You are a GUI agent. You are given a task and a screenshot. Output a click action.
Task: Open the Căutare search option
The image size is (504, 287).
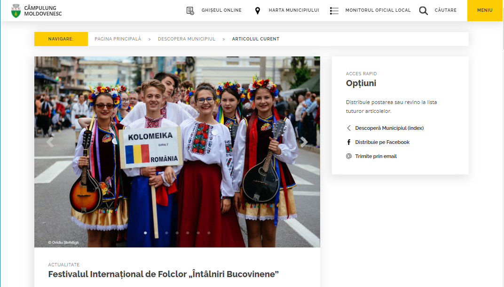point(446,10)
